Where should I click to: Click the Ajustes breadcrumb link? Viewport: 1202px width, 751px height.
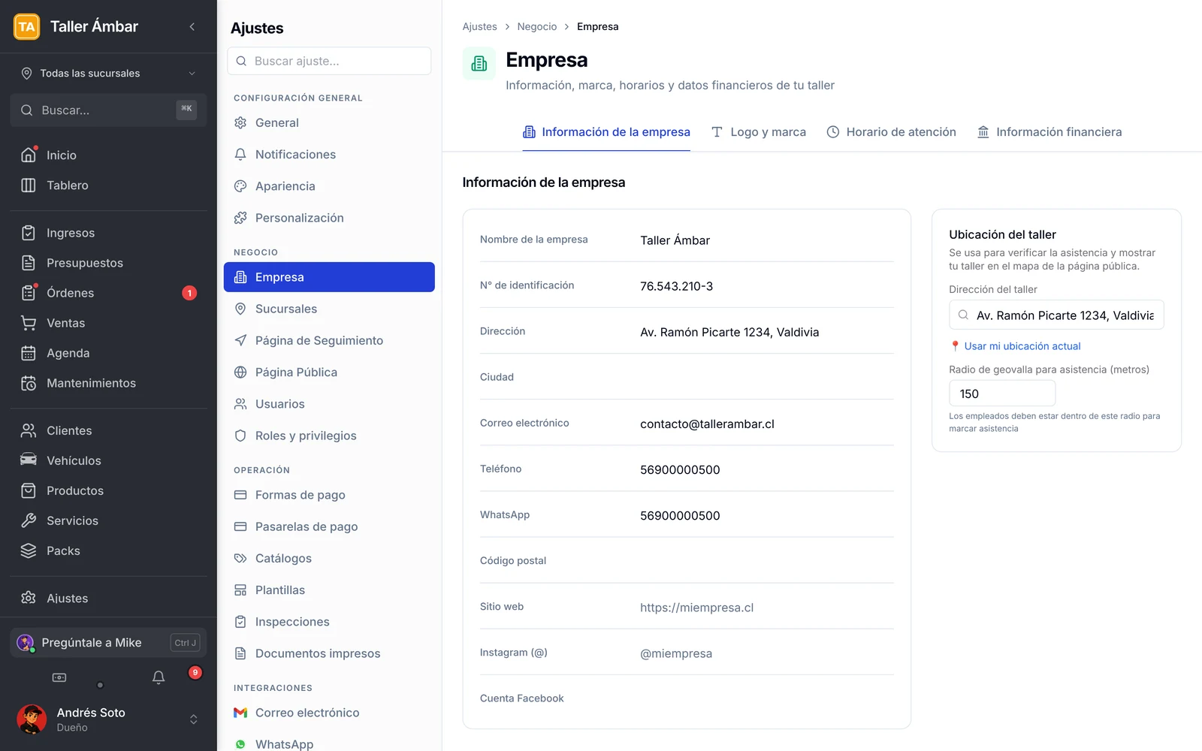pyautogui.click(x=479, y=26)
